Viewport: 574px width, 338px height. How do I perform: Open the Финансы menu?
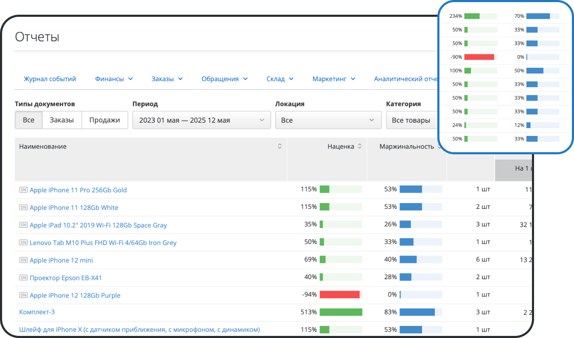click(114, 79)
